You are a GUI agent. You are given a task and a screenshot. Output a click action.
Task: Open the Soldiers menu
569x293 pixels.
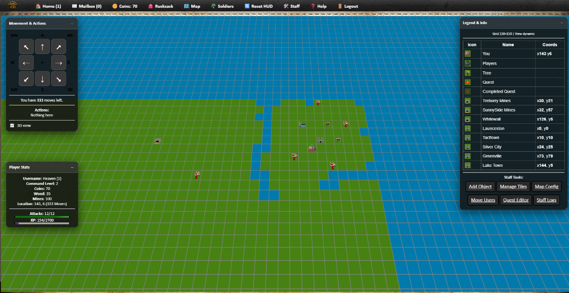click(x=222, y=7)
